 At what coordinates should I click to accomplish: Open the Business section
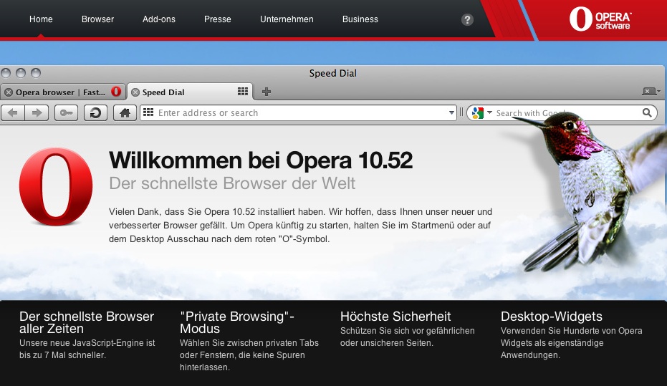tap(360, 19)
